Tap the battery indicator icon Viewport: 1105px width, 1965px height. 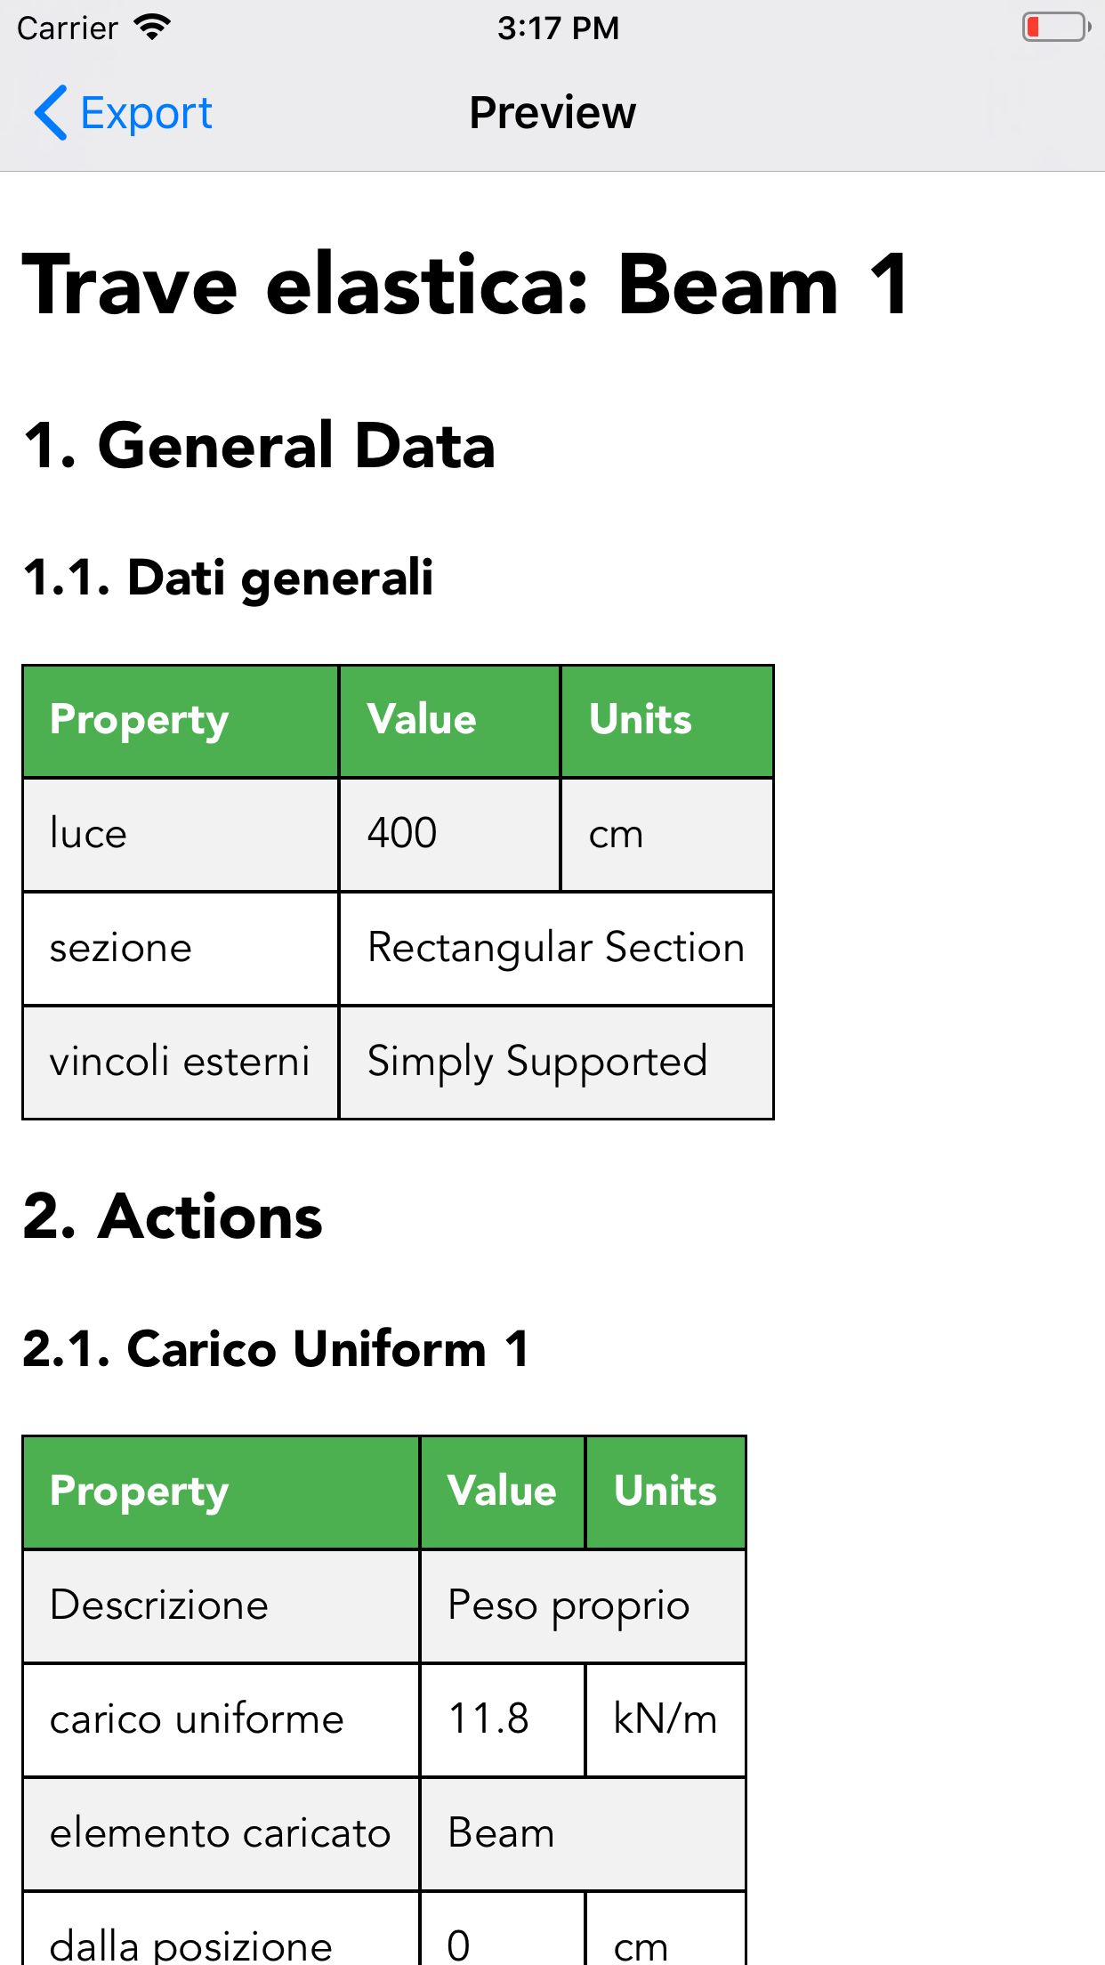click(x=1055, y=28)
